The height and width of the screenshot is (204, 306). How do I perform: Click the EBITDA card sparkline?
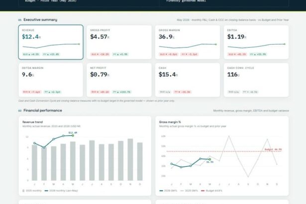(256, 46)
